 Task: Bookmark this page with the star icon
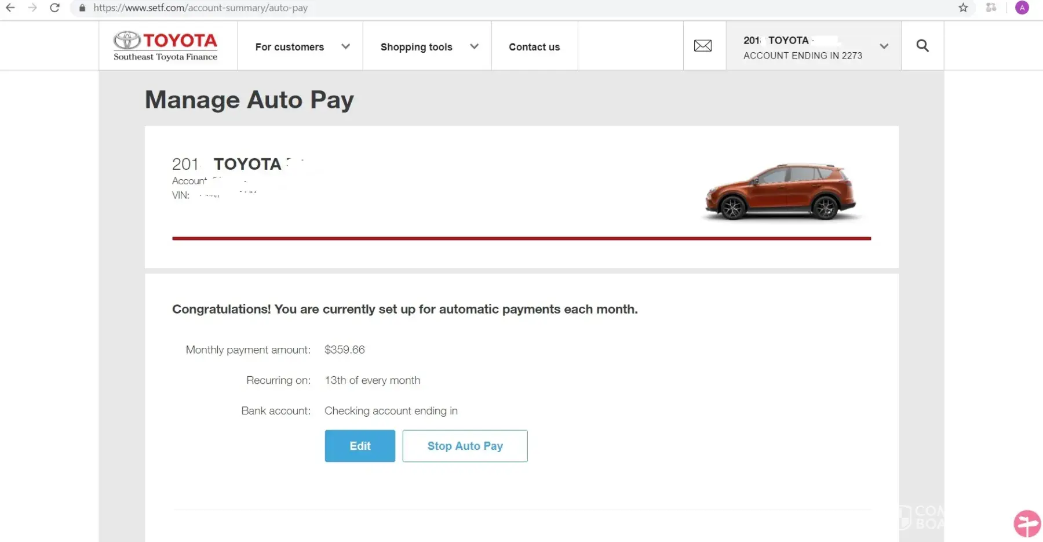tap(963, 8)
